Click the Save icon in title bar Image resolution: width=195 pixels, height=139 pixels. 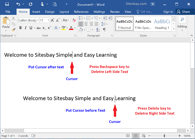[x=7, y=4]
